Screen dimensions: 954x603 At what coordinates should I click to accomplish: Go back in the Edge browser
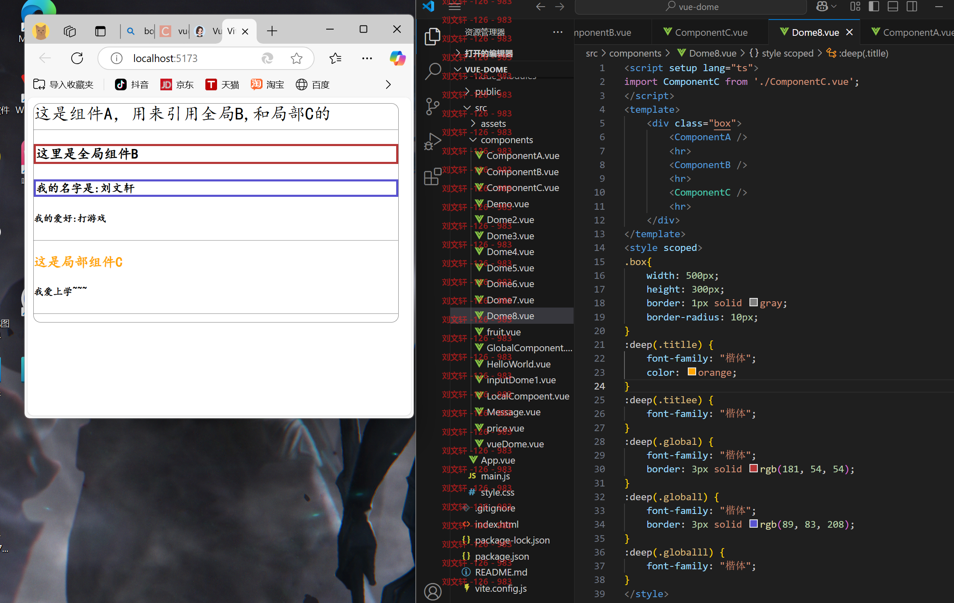[45, 58]
